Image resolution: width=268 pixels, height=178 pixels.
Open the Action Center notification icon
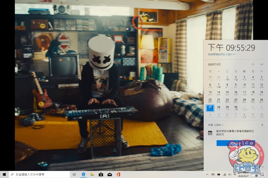262,174
